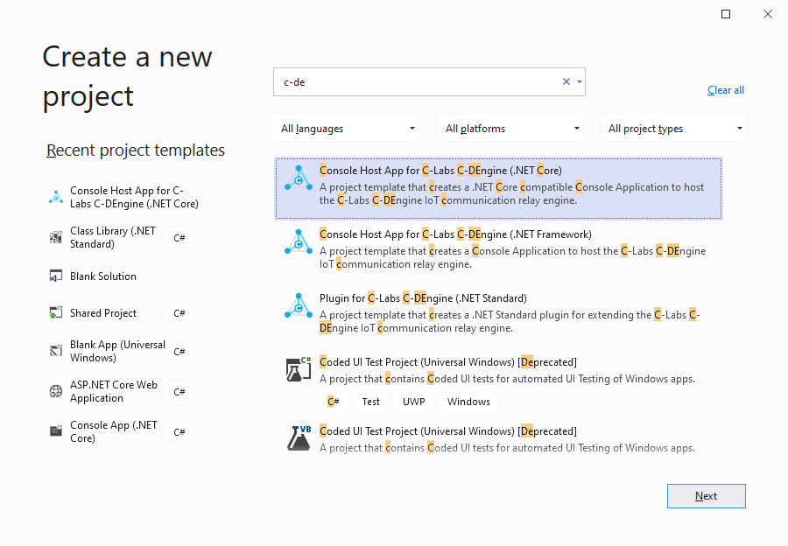Open the All project types dropdown
The height and width of the screenshot is (546, 788).
pos(673,129)
